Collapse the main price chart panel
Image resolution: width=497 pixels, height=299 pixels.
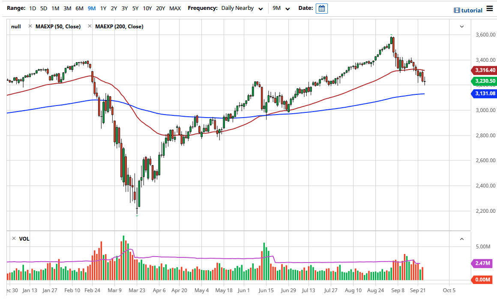tap(461, 27)
